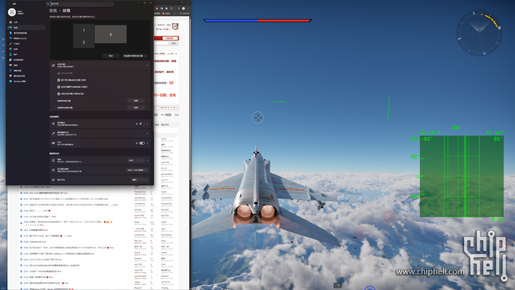Click the in-game compass radar
Viewport: 515px width, 290px height.
point(479,33)
